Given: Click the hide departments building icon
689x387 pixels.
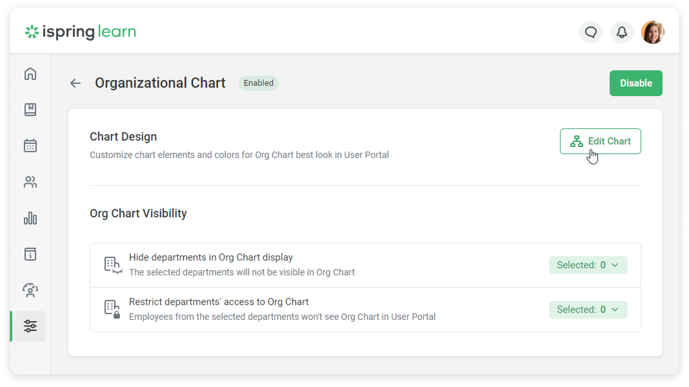Looking at the screenshot, I should [113, 265].
